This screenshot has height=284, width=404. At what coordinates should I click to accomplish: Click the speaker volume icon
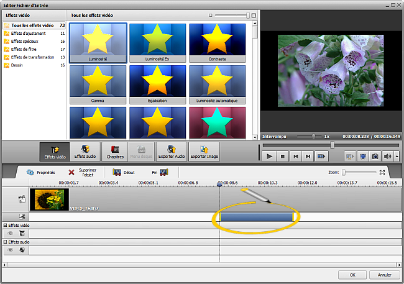tap(388, 157)
